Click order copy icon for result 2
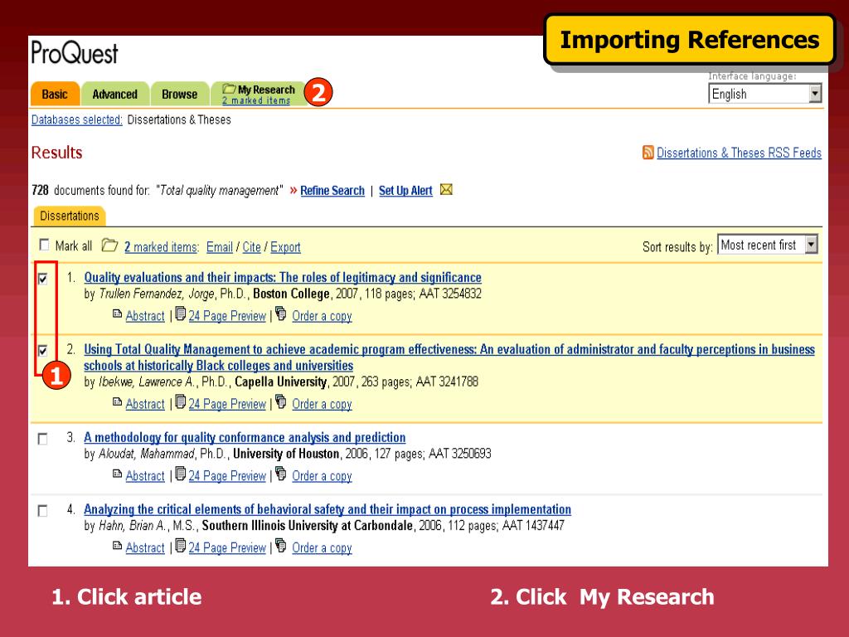This screenshot has width=849, height=637. point(280,401)
